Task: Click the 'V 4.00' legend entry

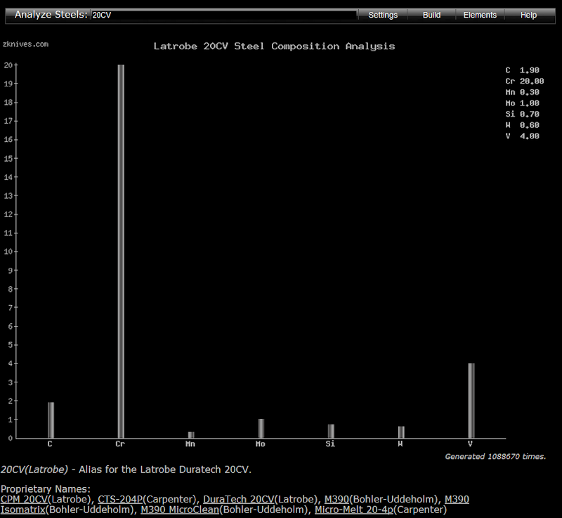Action: (522, 136)
